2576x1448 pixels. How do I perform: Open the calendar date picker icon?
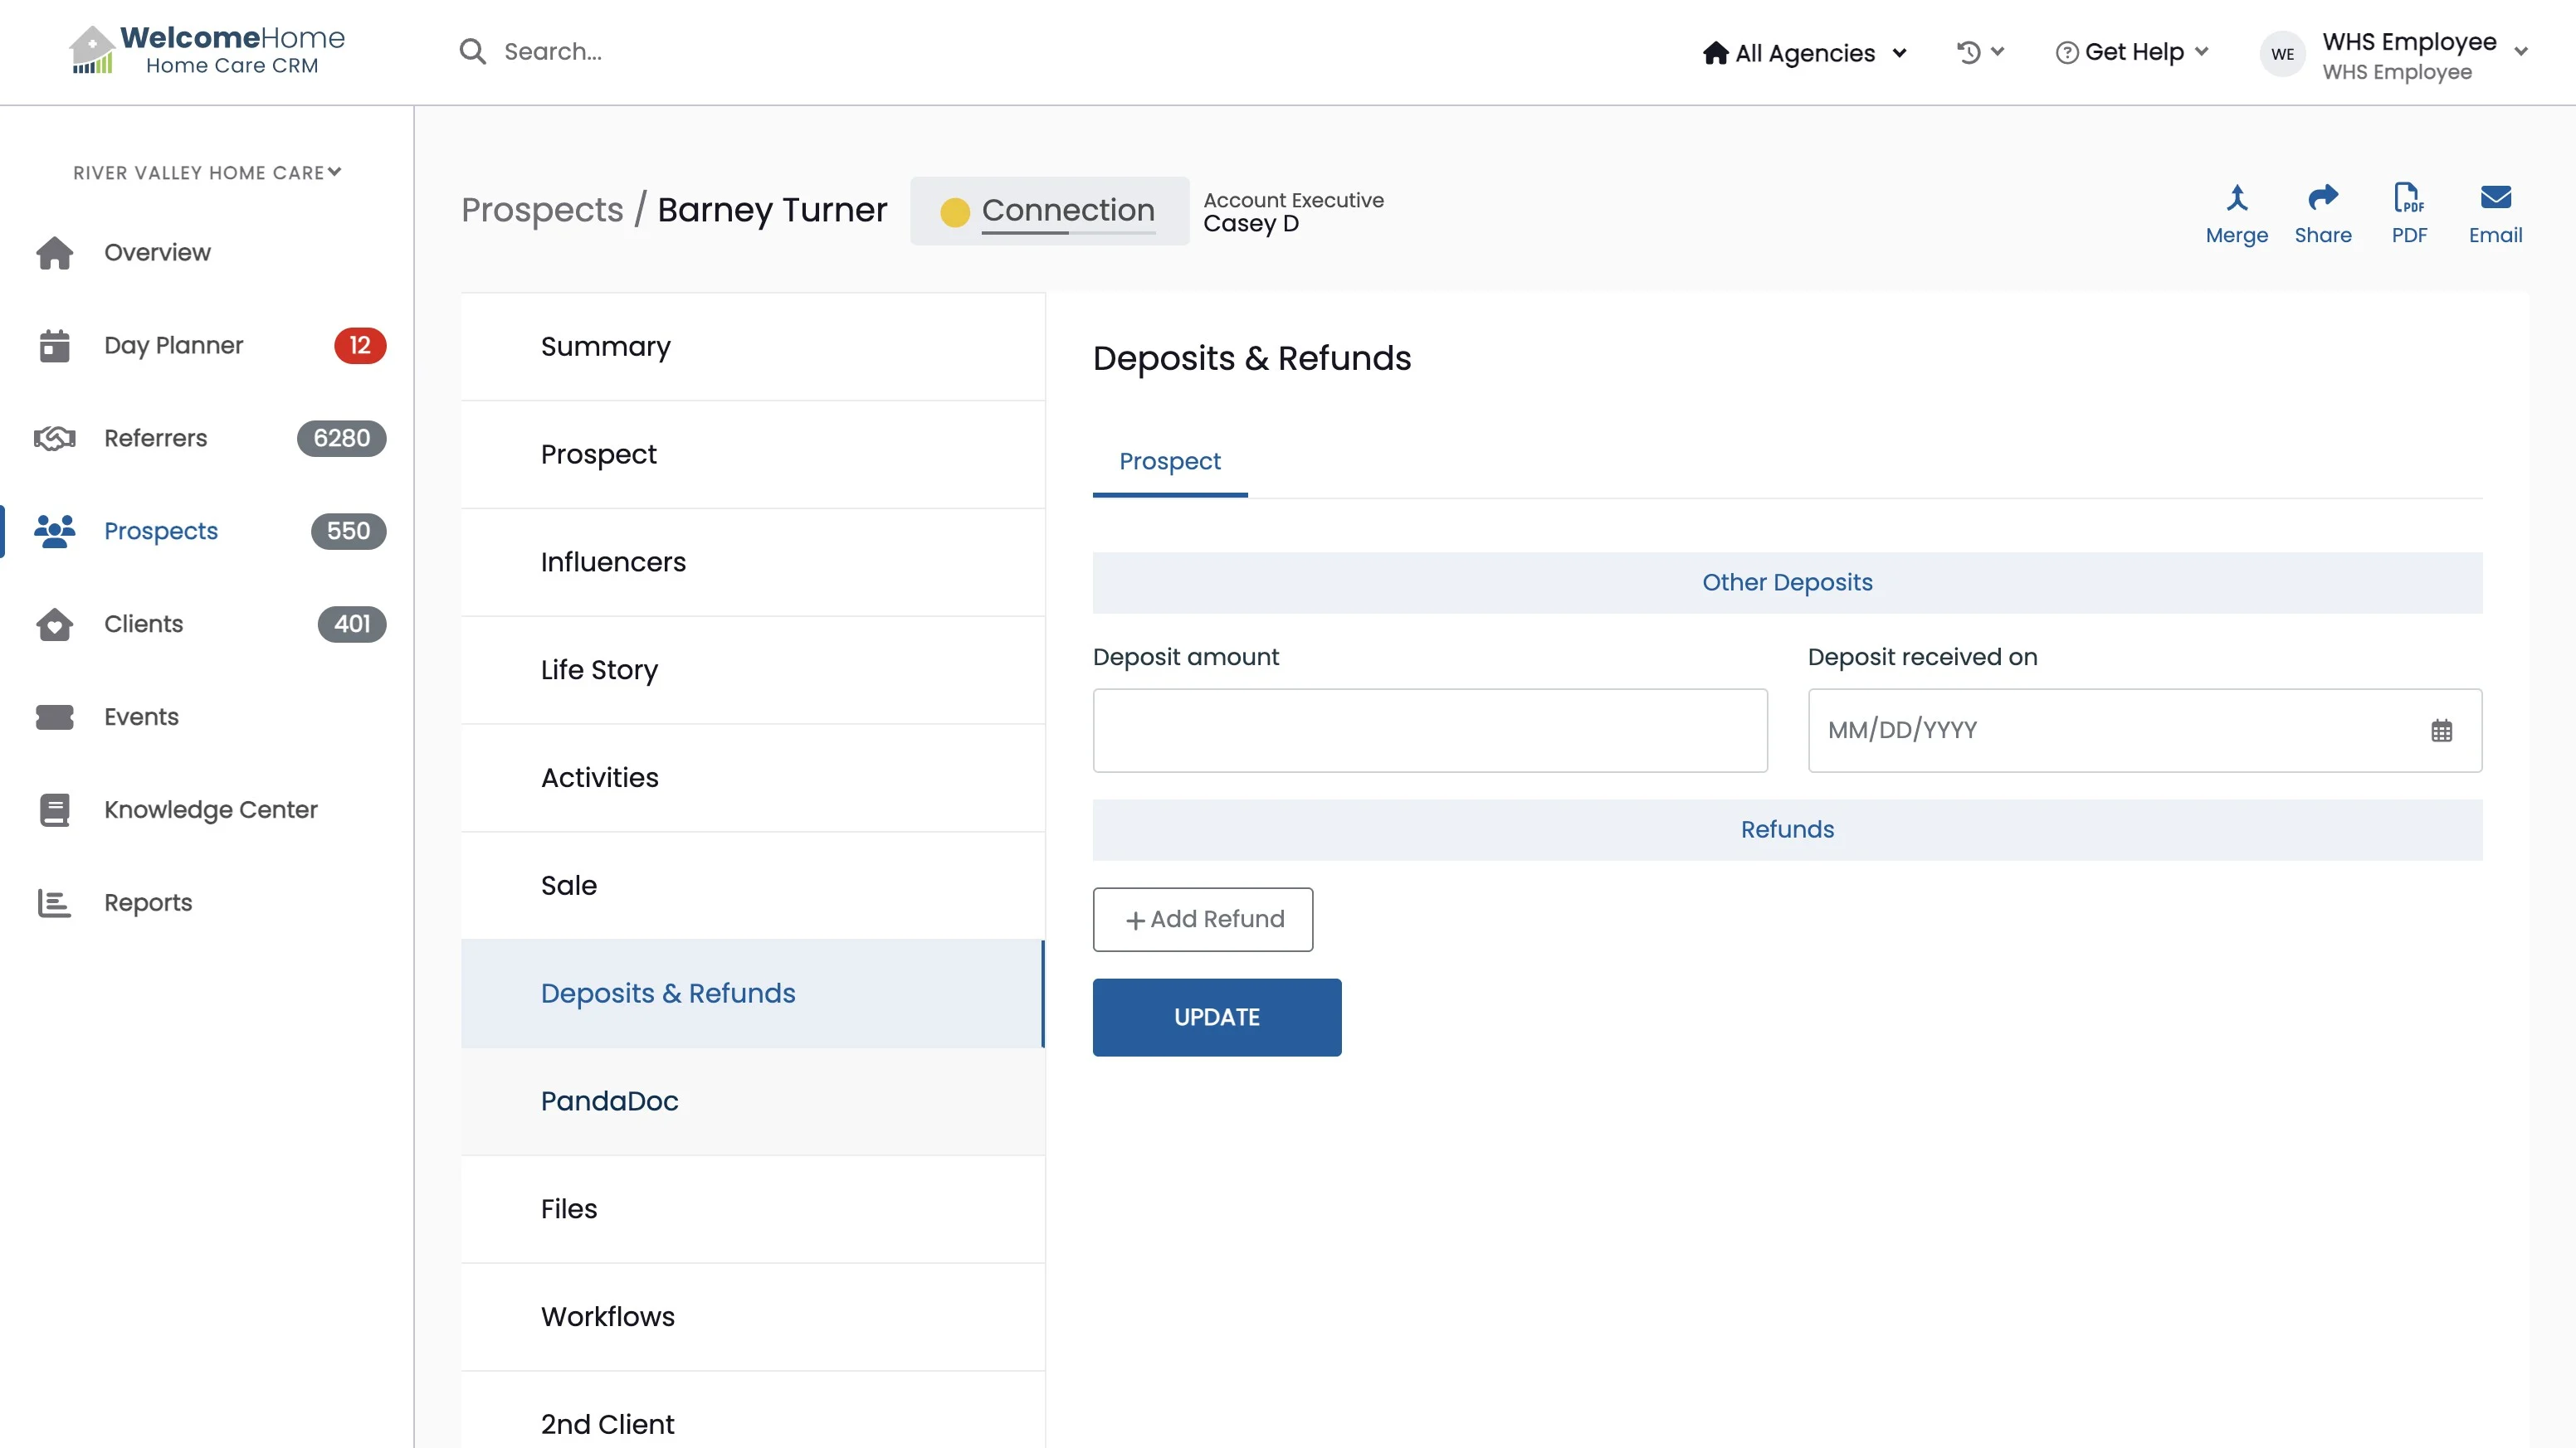pyautogui.click(x=2441, y=731)
